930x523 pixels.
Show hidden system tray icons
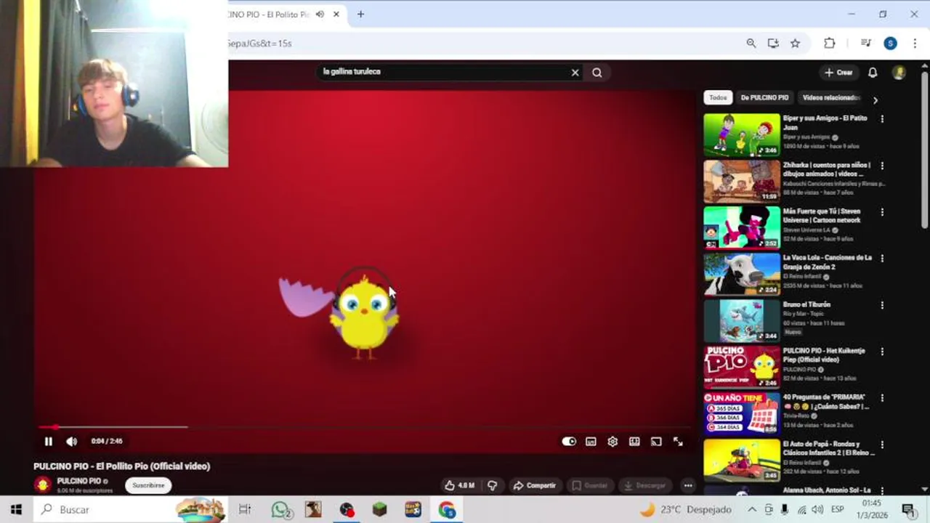(752, 510)
